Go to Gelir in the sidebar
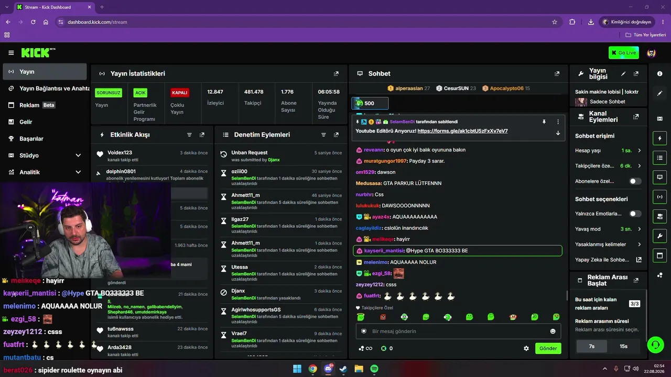 point(45,122)
